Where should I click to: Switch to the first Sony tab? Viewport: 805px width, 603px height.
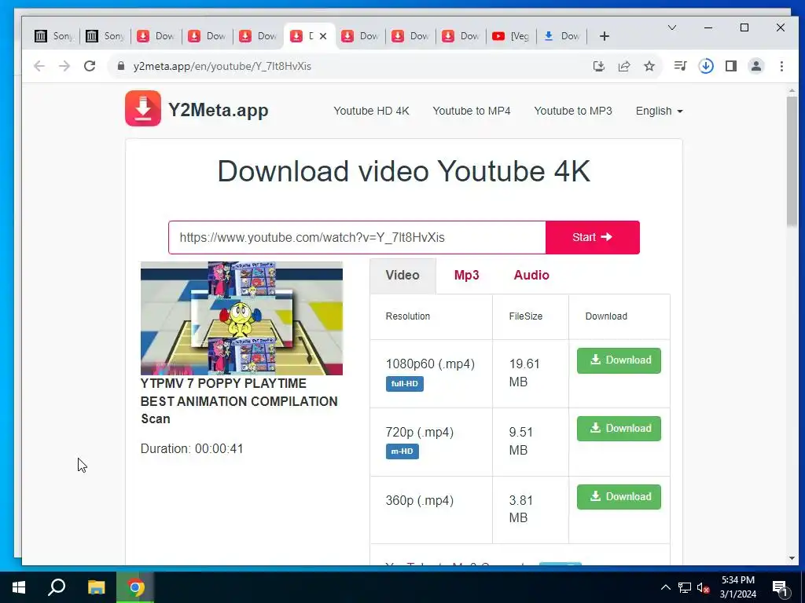(x=54, y=36)
